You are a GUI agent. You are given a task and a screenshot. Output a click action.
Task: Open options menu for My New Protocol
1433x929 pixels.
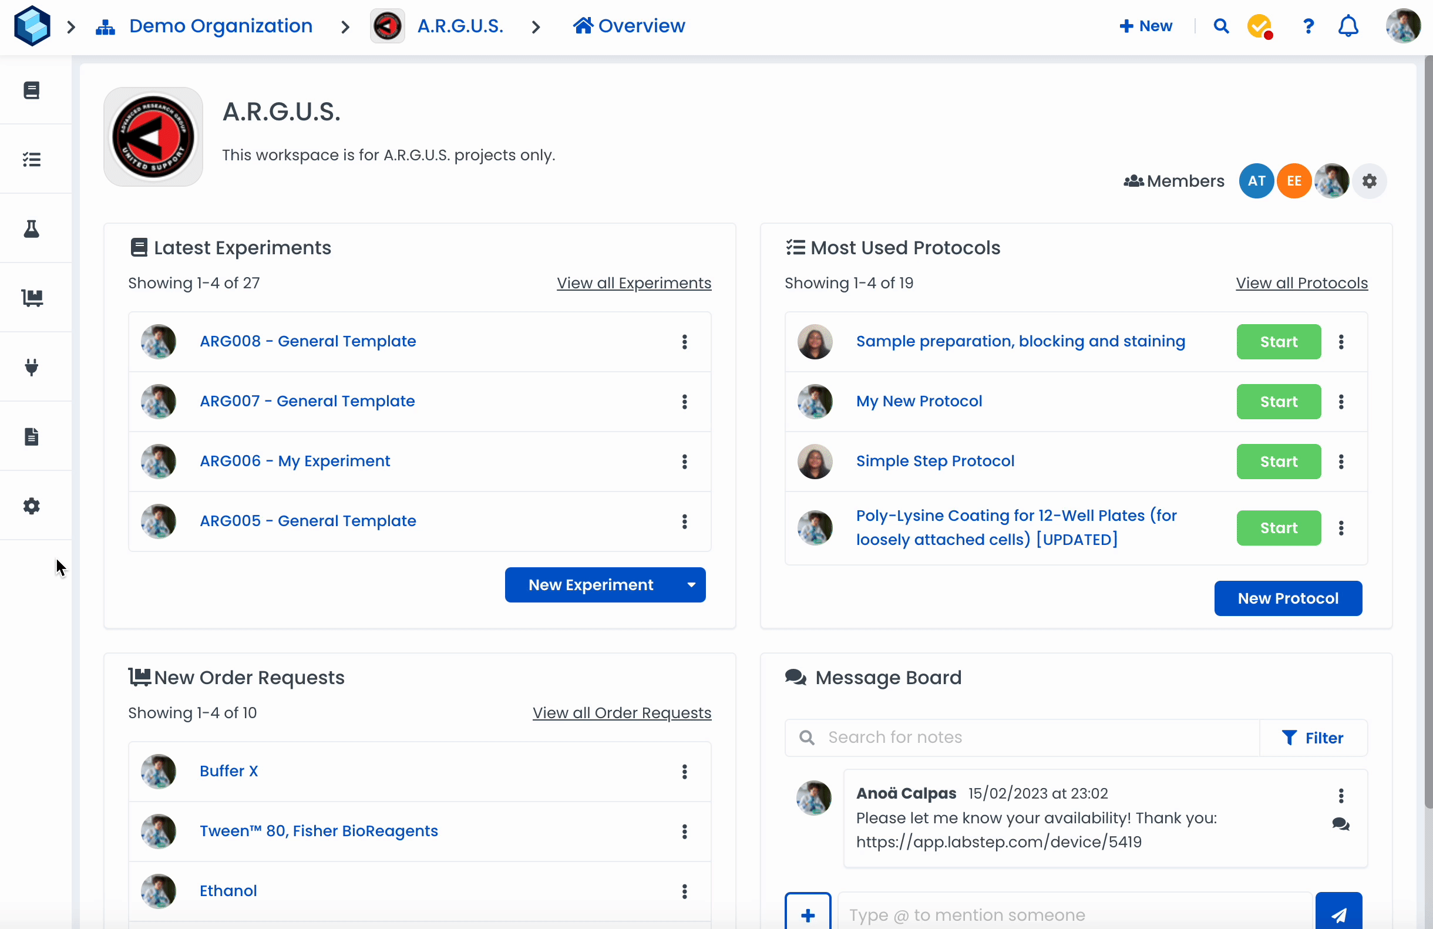(1341, 402)
